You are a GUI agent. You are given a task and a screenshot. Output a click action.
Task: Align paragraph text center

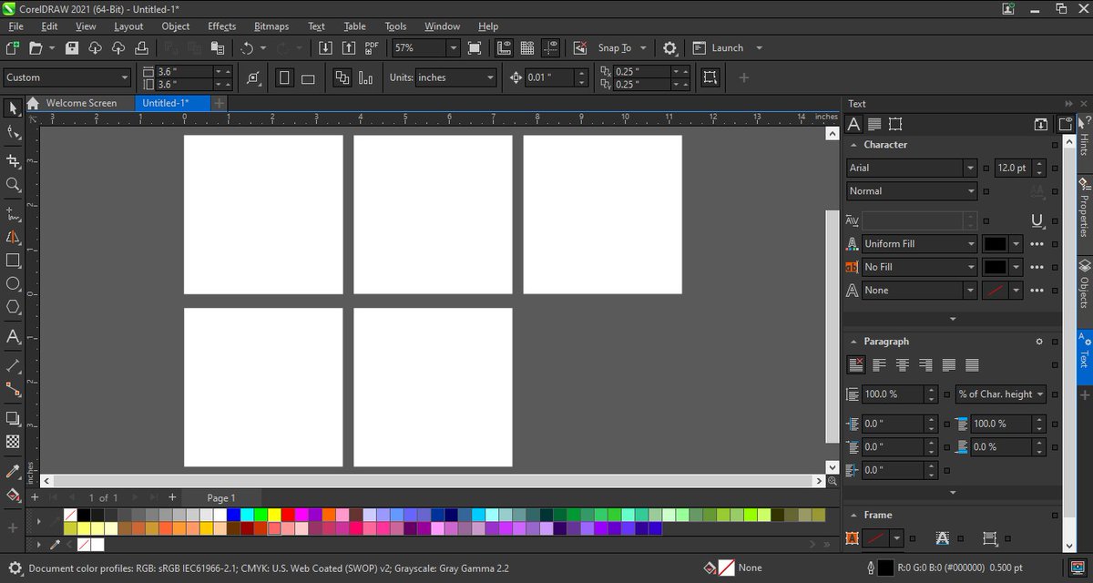coord(903,364)
